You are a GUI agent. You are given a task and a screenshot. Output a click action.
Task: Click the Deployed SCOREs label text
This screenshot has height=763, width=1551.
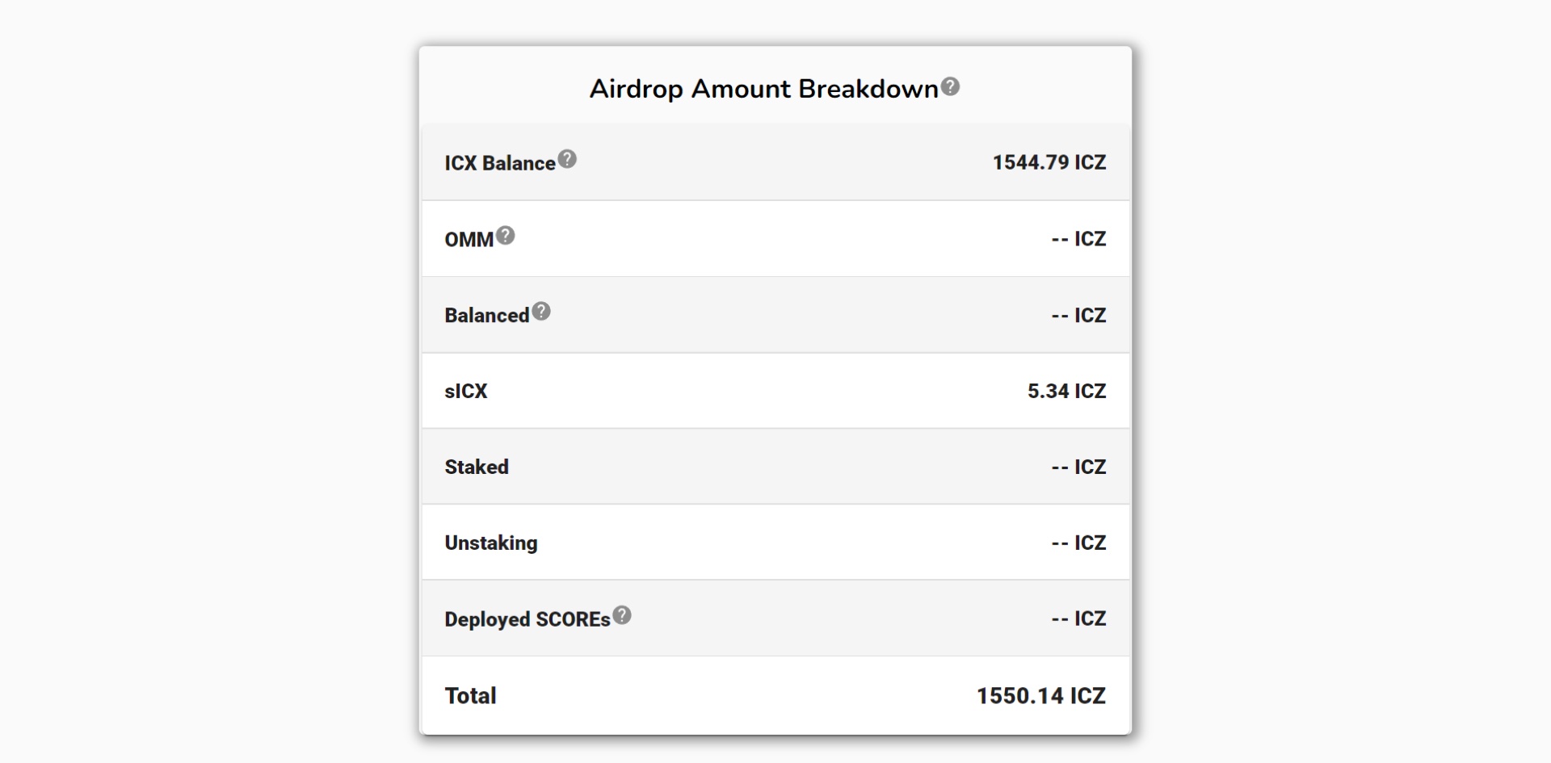528,619
